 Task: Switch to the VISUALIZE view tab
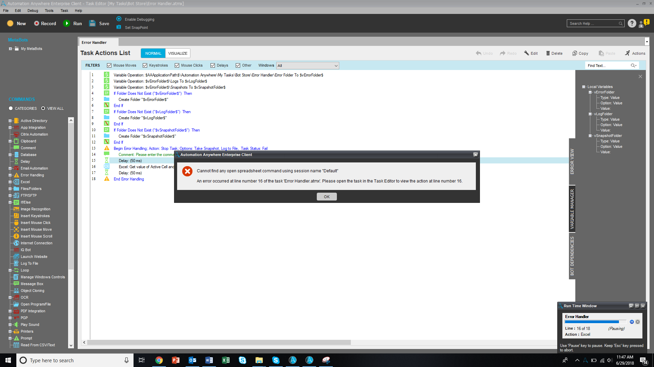pyautogui.click(x=177, y=53)
